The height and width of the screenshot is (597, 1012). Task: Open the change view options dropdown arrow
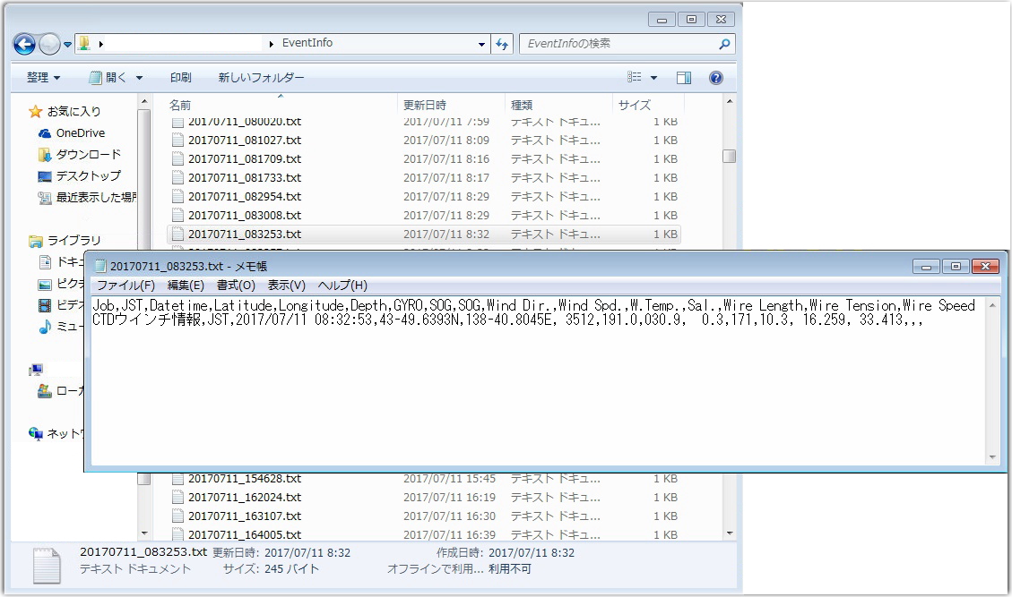(x=653, y=78)
